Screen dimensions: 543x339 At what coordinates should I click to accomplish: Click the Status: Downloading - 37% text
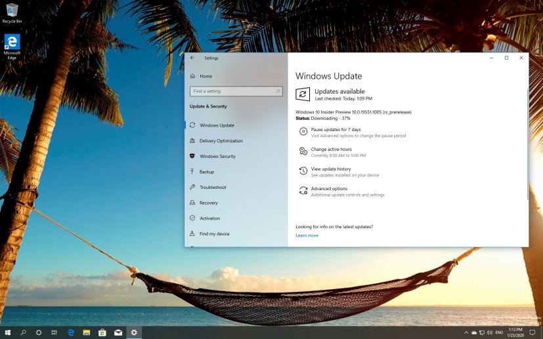click(x=323, y=118)
